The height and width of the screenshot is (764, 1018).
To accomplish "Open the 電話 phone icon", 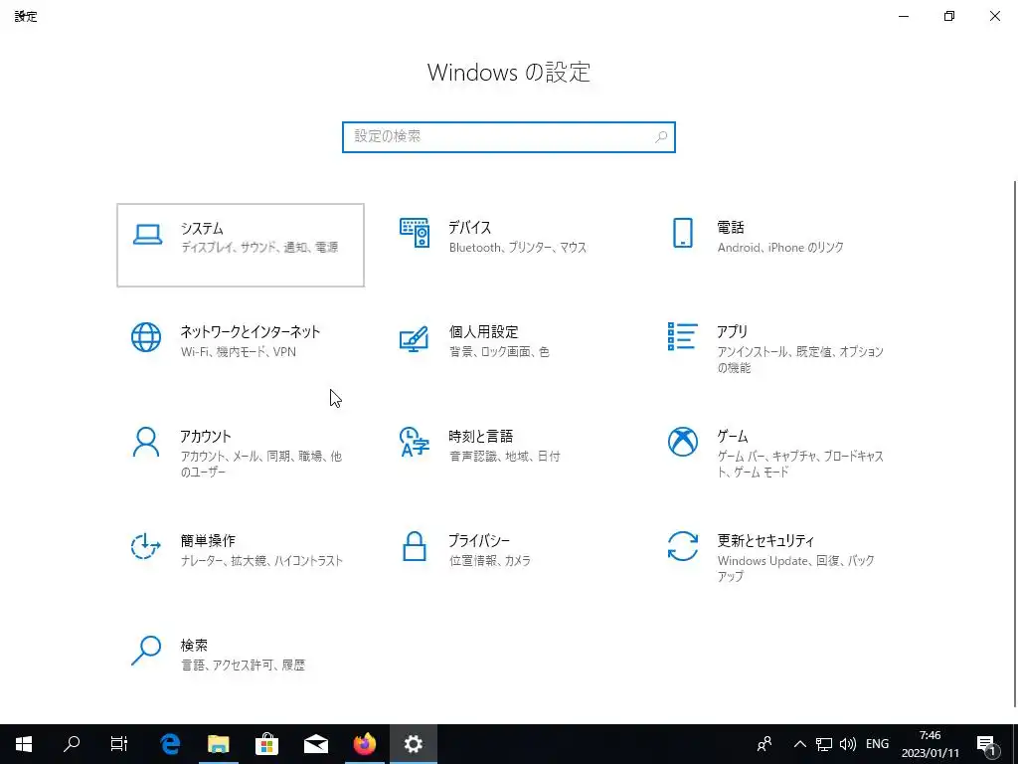I will click(x=682, y=233).
